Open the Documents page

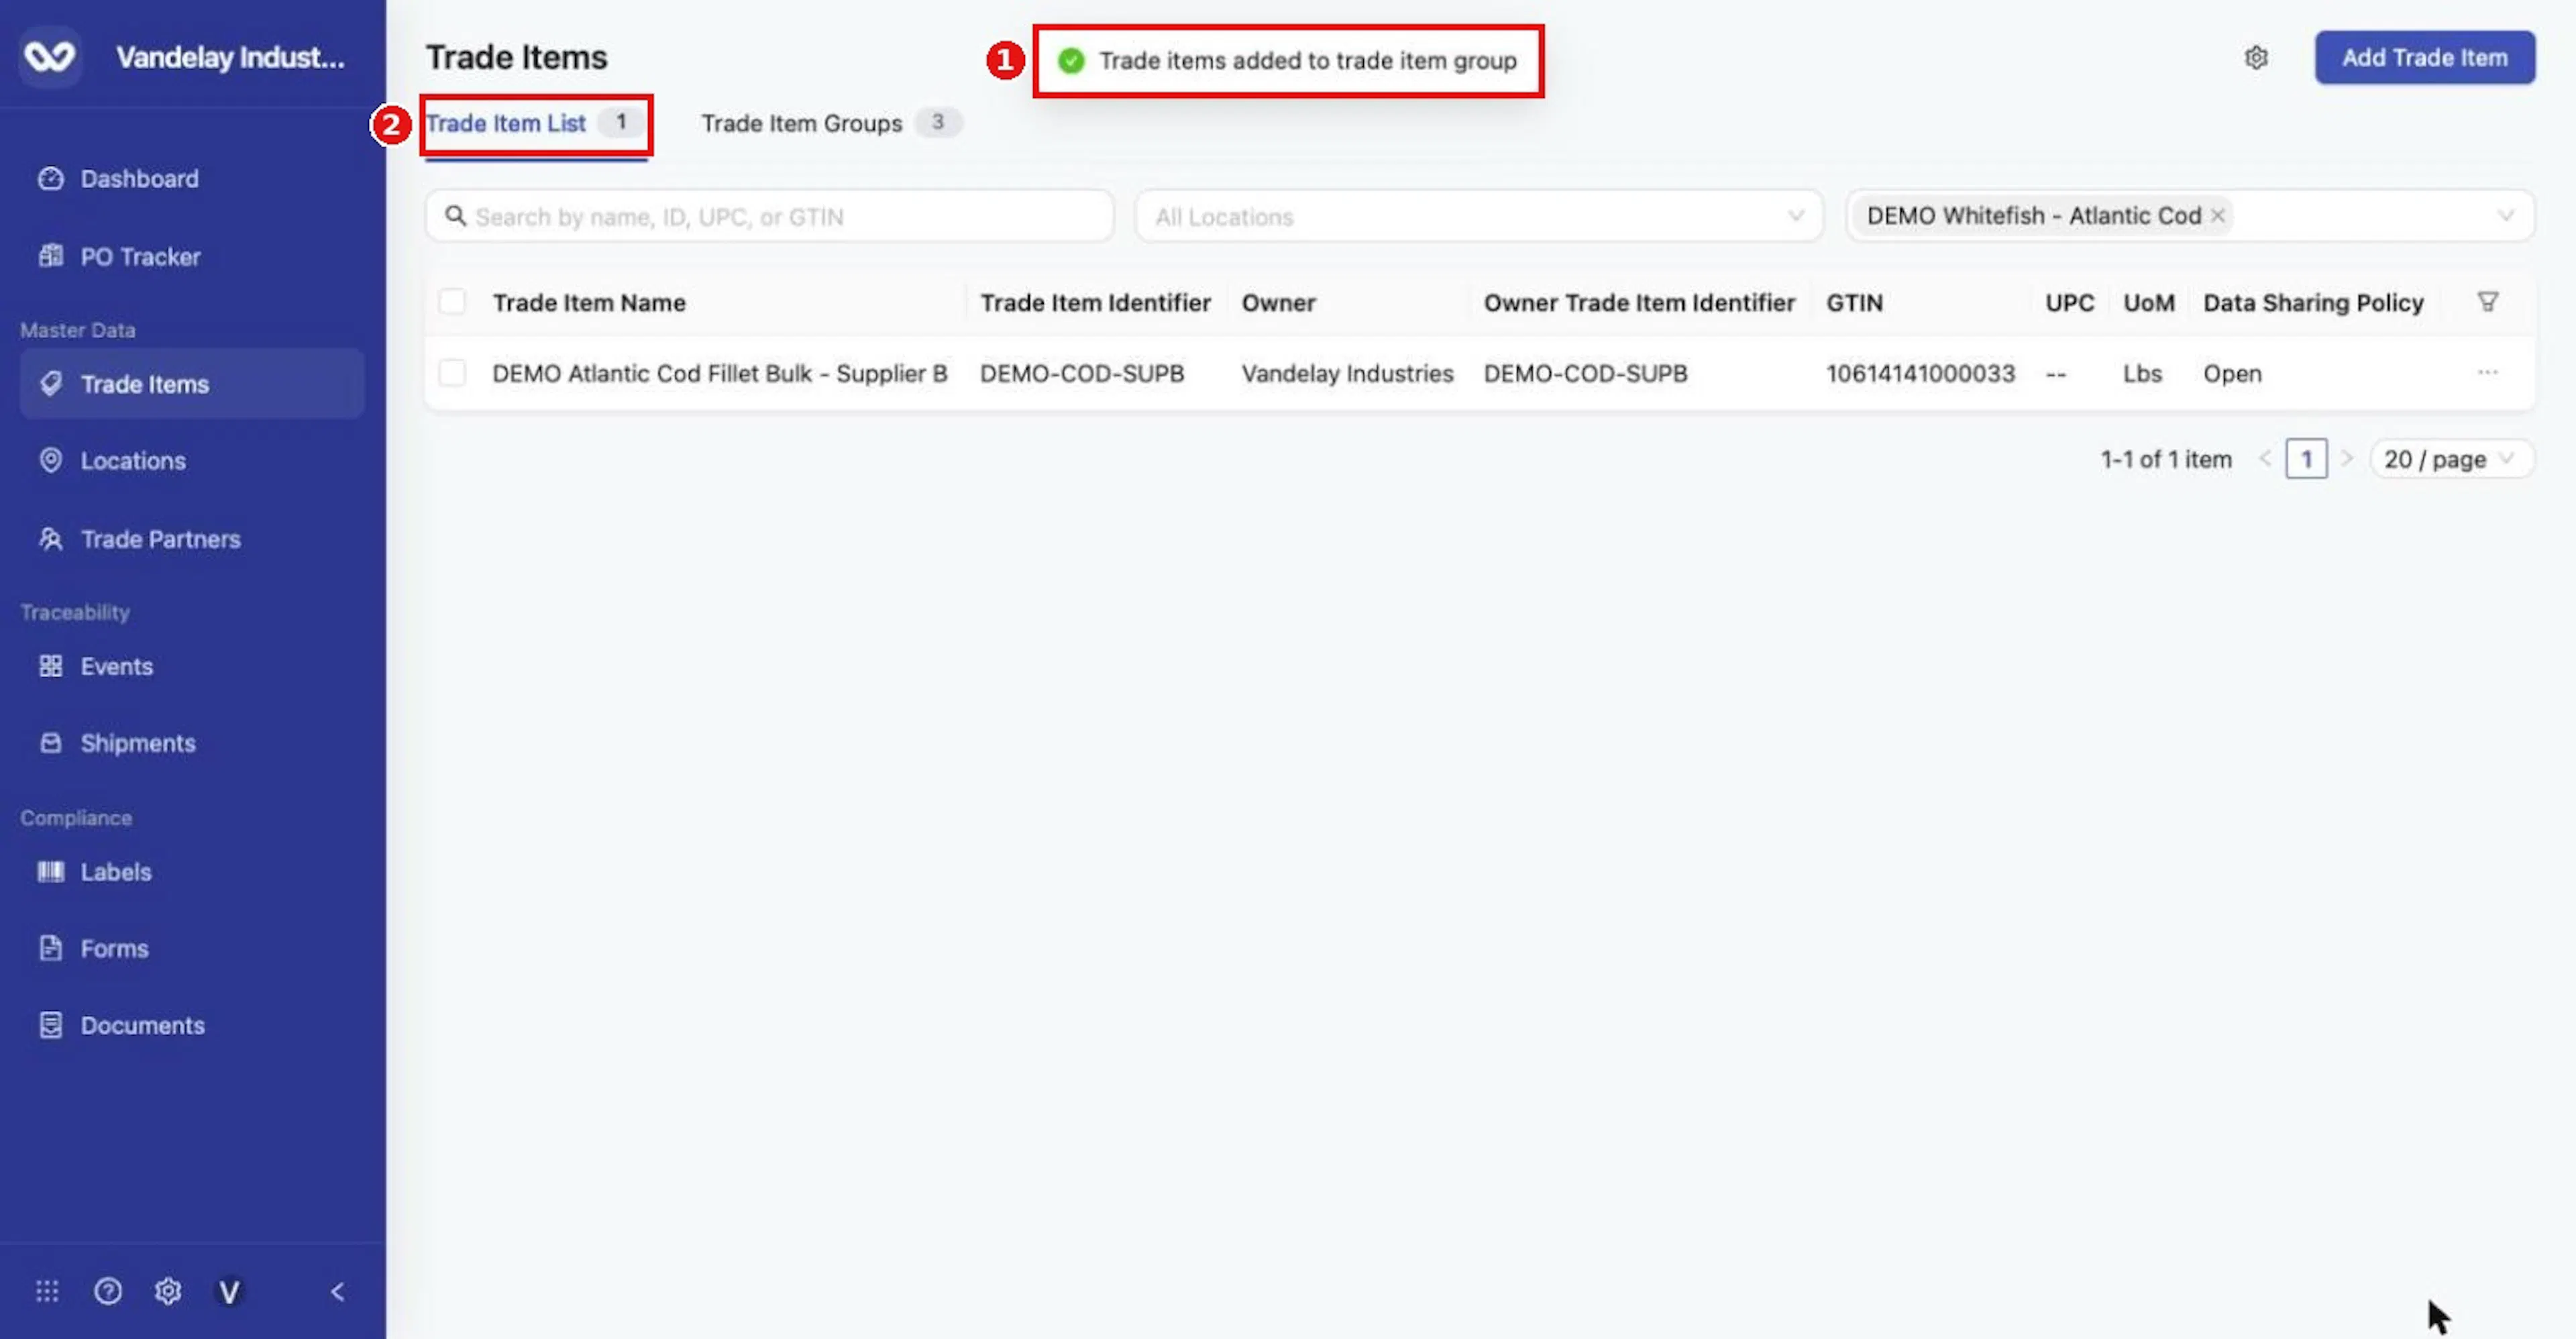(142, 1025)
